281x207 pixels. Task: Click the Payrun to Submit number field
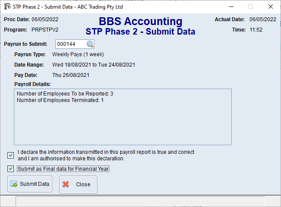tap(70, 44)
